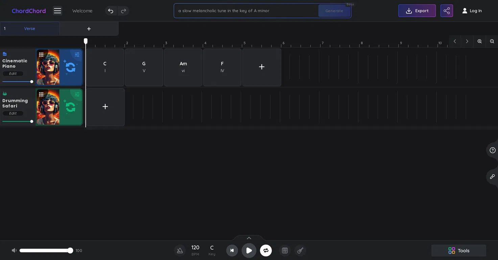Open the guitar view
Image resolution: width=498 pixels, height=260 pixels.
point(300,251)
